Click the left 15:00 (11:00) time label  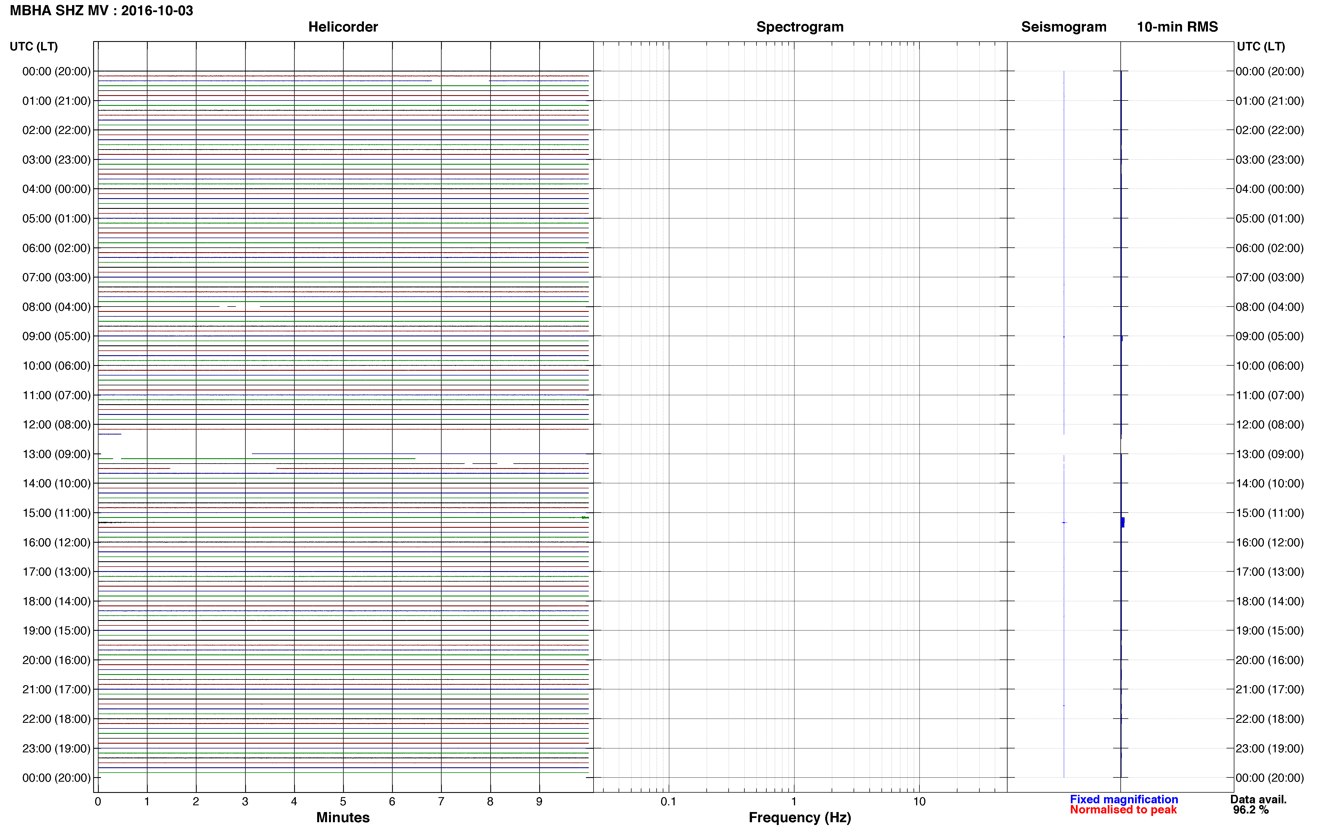56,513
